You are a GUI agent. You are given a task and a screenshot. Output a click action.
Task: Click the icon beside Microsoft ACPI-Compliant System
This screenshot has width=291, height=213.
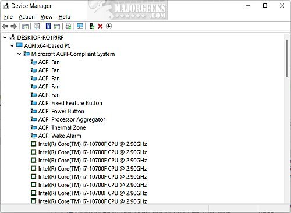(27, 54)
